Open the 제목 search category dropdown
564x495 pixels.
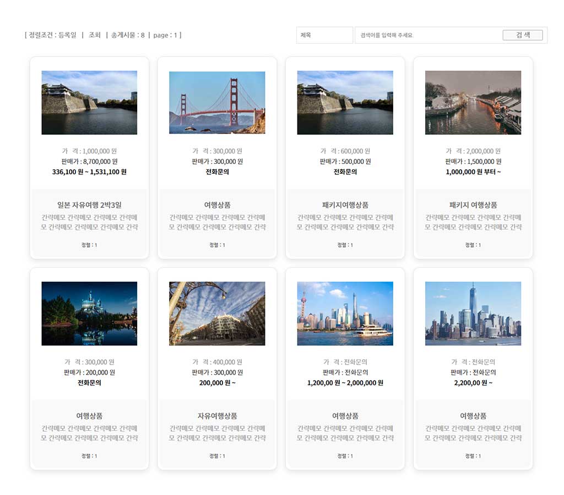(x=324, y=35)
